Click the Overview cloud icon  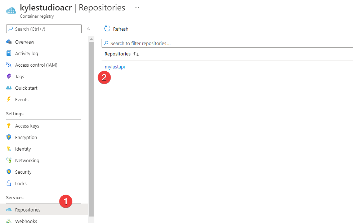pos(9,42)
